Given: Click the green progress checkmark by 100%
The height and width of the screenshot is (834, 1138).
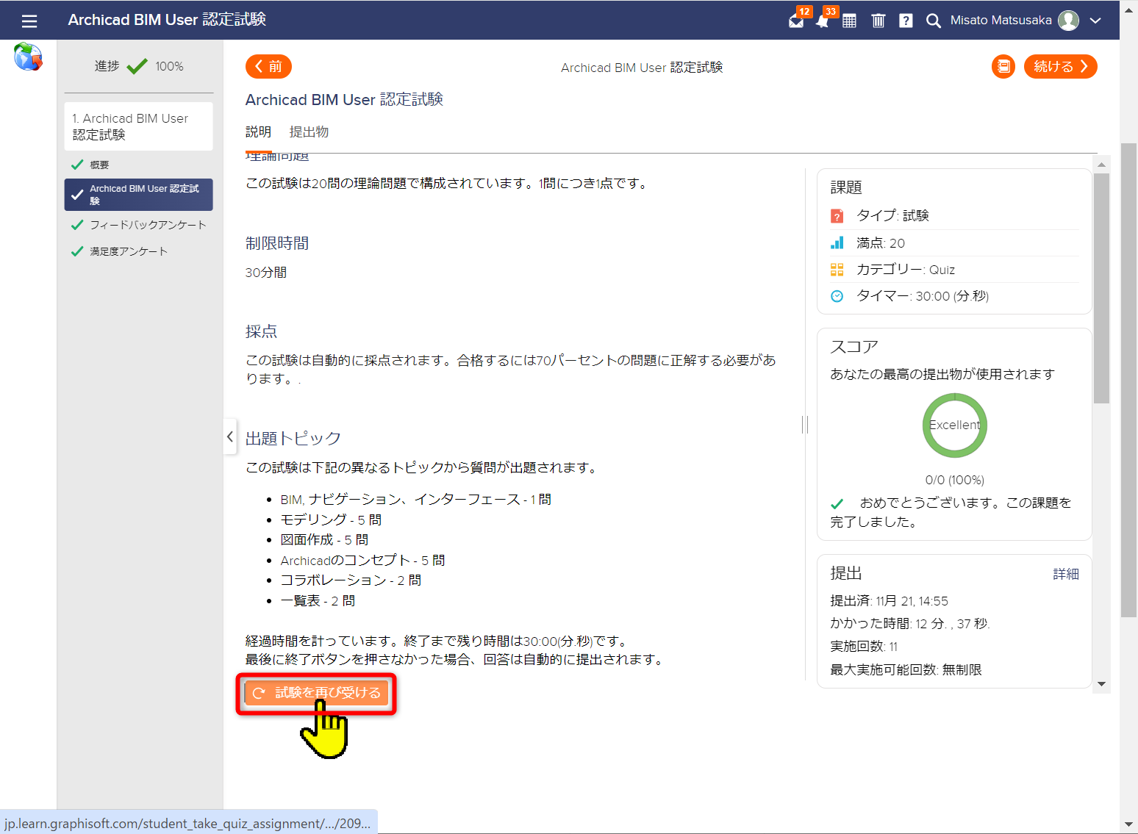Looking at the screenshot, I should coord(137,66).
